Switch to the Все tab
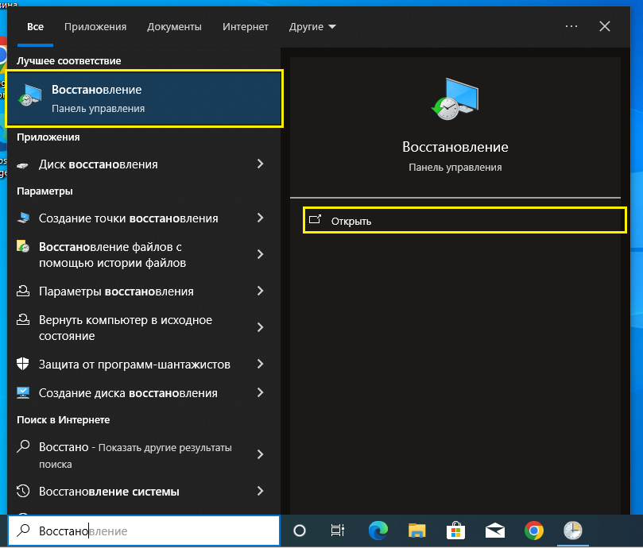The width and height of the screenshot is (643, 548). [35, 27]
